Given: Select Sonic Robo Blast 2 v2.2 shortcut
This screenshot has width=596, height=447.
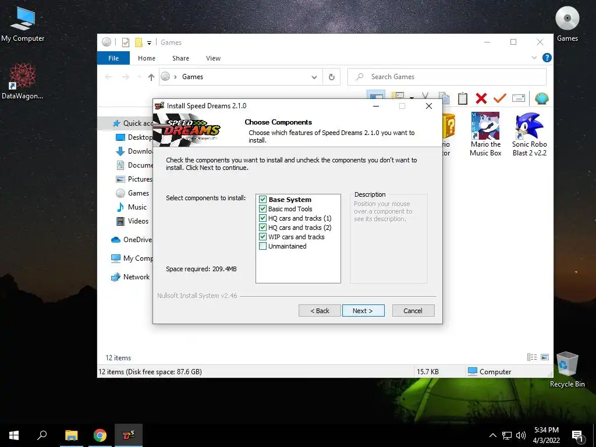Looking at the screenshot, I should [529, 134].
